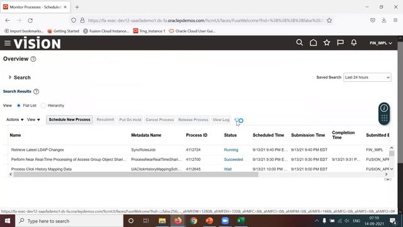Expand the Search section
Image resolution: width=403 pixels, height=227 pixels.
click(x=10, y=77)
